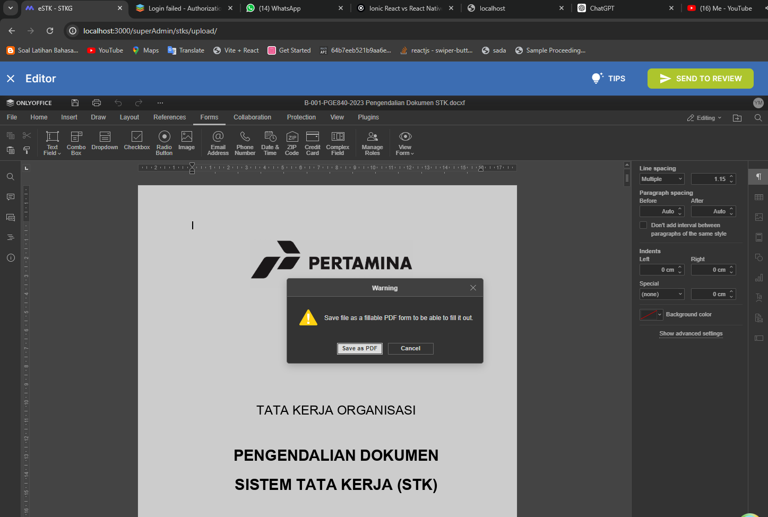Viewport: 768px width, 517px height.
Task: Open the headings navigation panel icon
Action: coord(10,237)
